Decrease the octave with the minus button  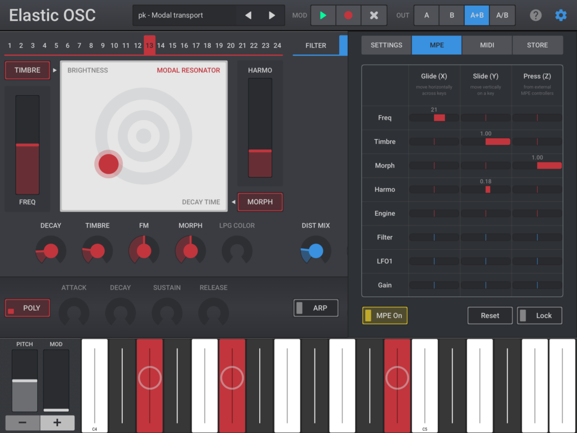(x=23, y=422)
